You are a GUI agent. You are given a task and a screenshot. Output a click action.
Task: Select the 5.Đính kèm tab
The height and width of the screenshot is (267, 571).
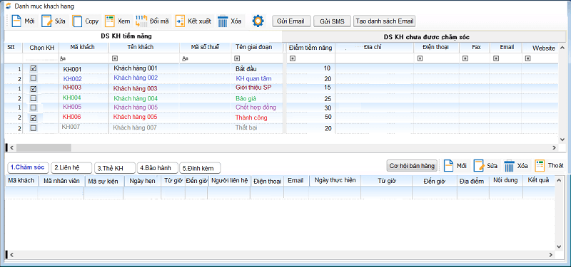[200, 168]
